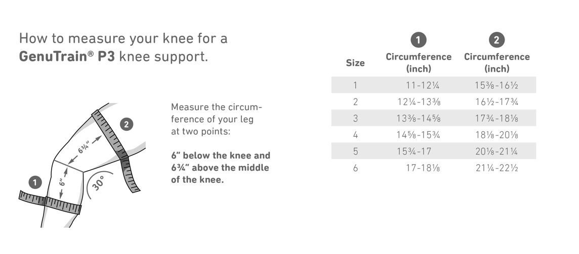This screenshot has width=579, height=254.
Task: Click the GenuTrain® P3 product name in heading
Action: pyautogui.click(x=67, y=57)
